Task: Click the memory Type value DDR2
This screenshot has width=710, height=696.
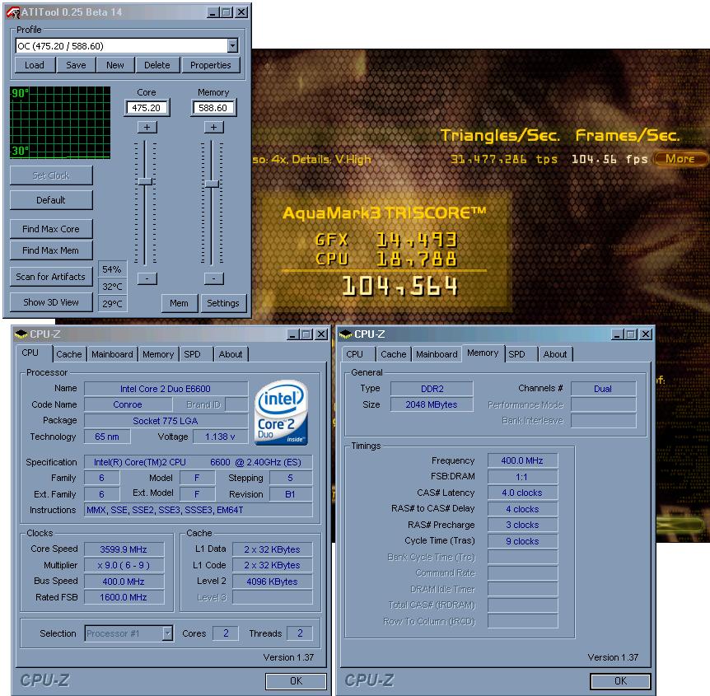Action: [432, 389]
